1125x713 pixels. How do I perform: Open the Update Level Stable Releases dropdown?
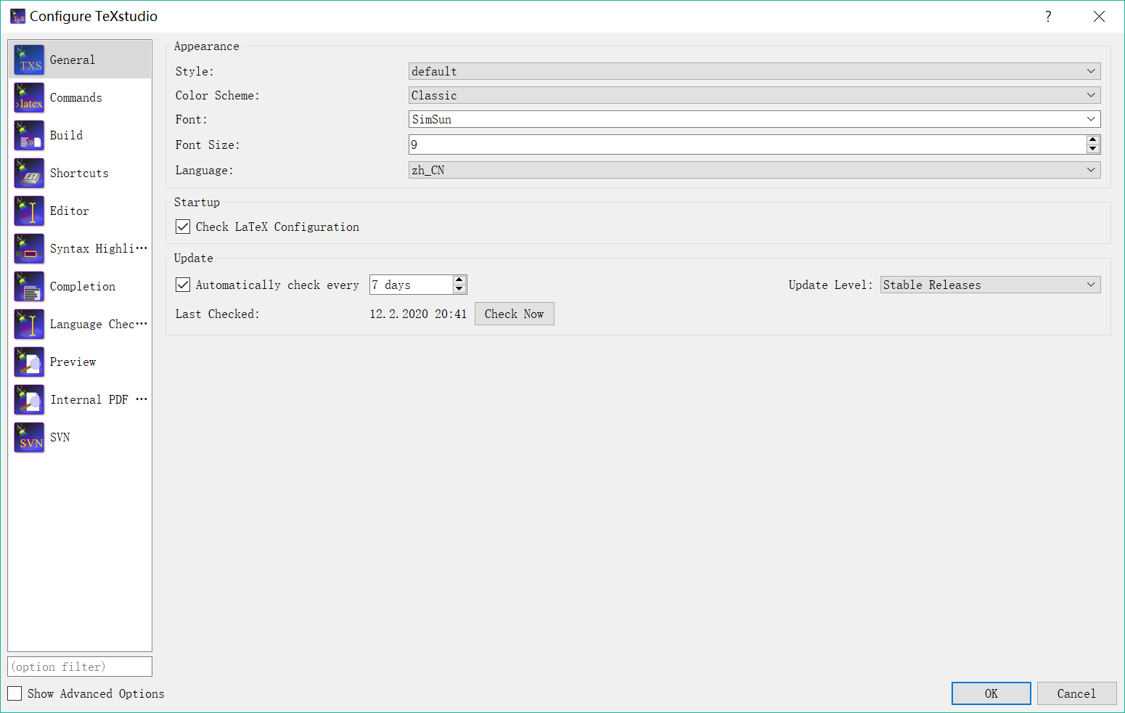pos(990,285)
